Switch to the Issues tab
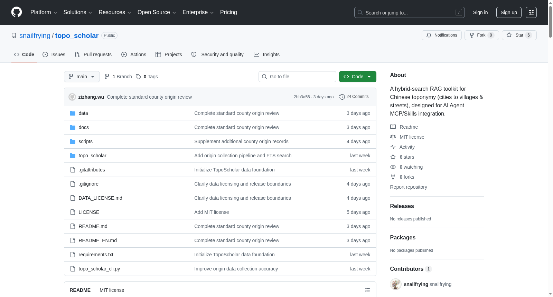The height and width of the screenshot is (297, 553). click(54, 55)
